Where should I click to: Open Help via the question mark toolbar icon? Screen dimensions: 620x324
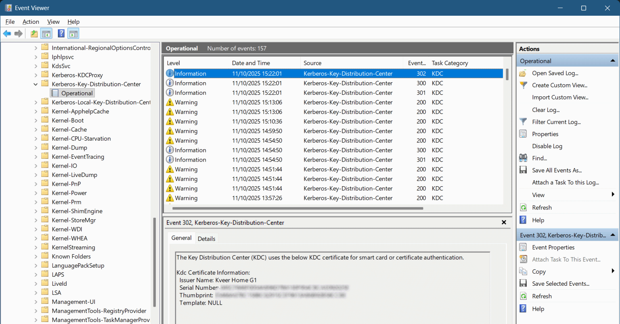[x=61, y=33]
